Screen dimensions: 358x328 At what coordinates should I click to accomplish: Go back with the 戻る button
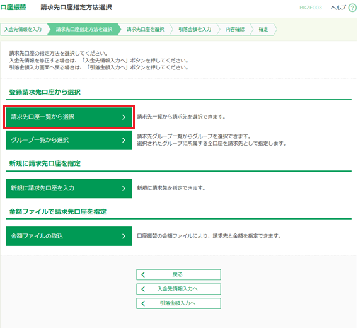(178, 274)
